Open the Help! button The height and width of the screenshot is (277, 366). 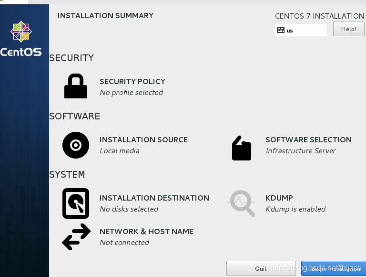(349, 29)
